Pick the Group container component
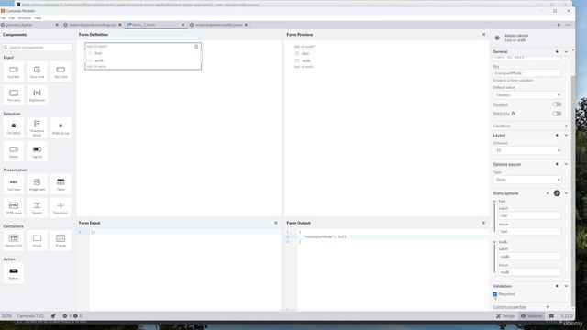Screen dimensions: 587x330 point(37,240)
